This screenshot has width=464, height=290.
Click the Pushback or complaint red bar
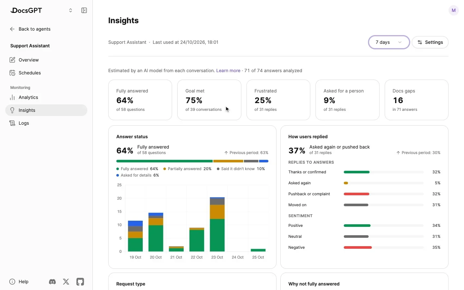tap(356, 194)
